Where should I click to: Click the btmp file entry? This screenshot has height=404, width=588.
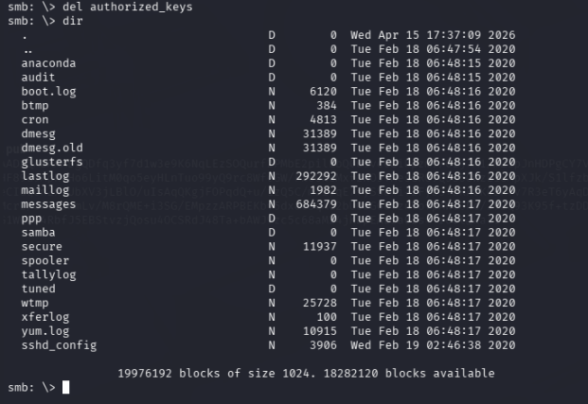(x=34, y=106)
